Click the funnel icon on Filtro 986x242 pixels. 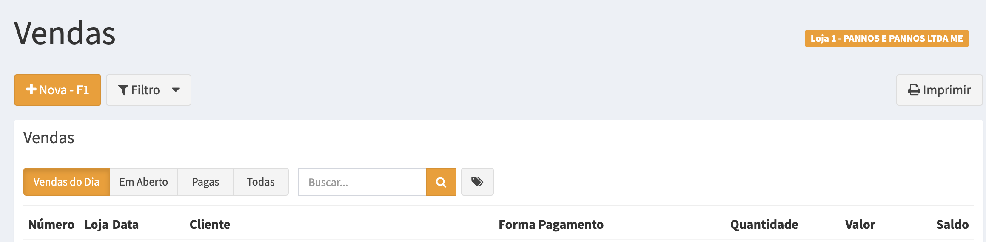tap(123, 90)
